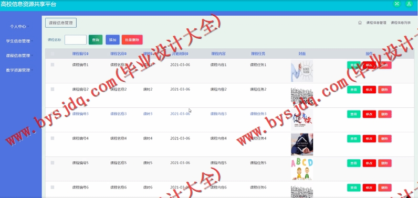Check the box for 课程编号4 row
Viewport: 418px width, 198px height.
53,138
